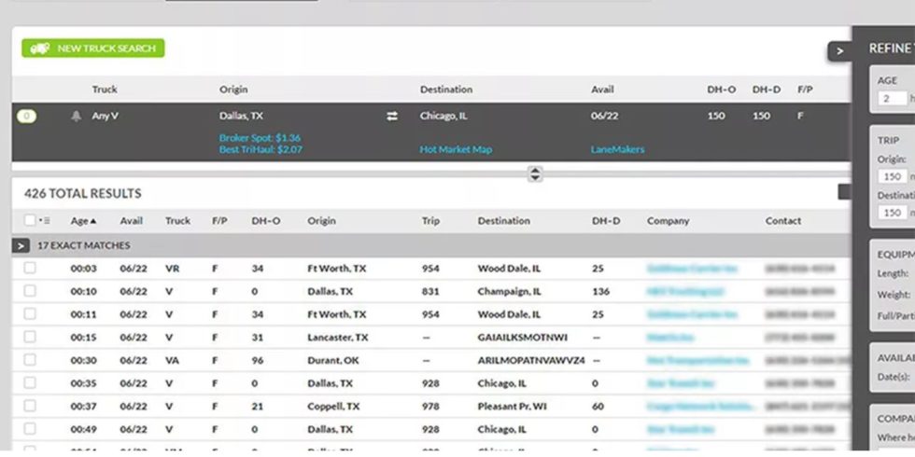The image size is (915, 457).
Task: Click the alarm bell icon beside Any V
Action: [76, 116]
